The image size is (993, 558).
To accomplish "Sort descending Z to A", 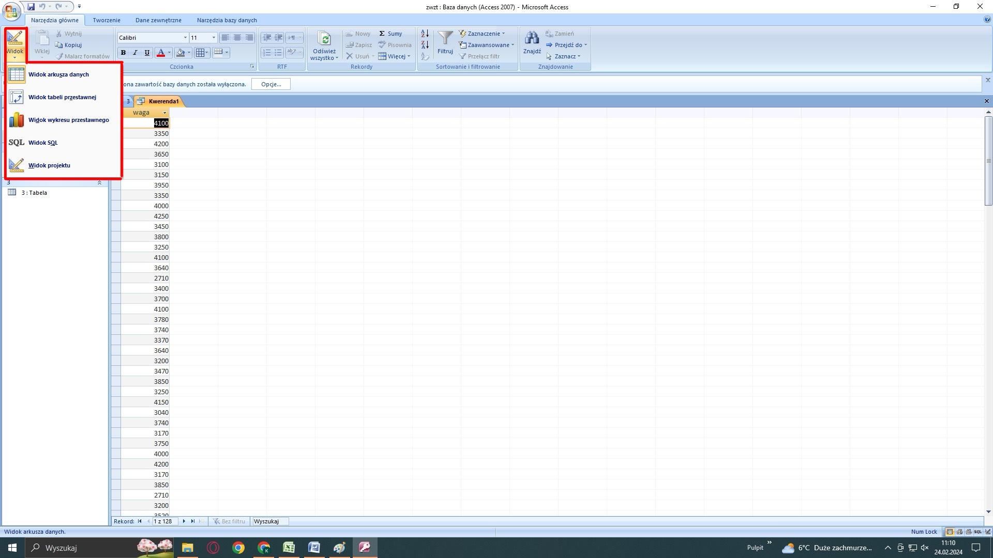I will [425, 45].
